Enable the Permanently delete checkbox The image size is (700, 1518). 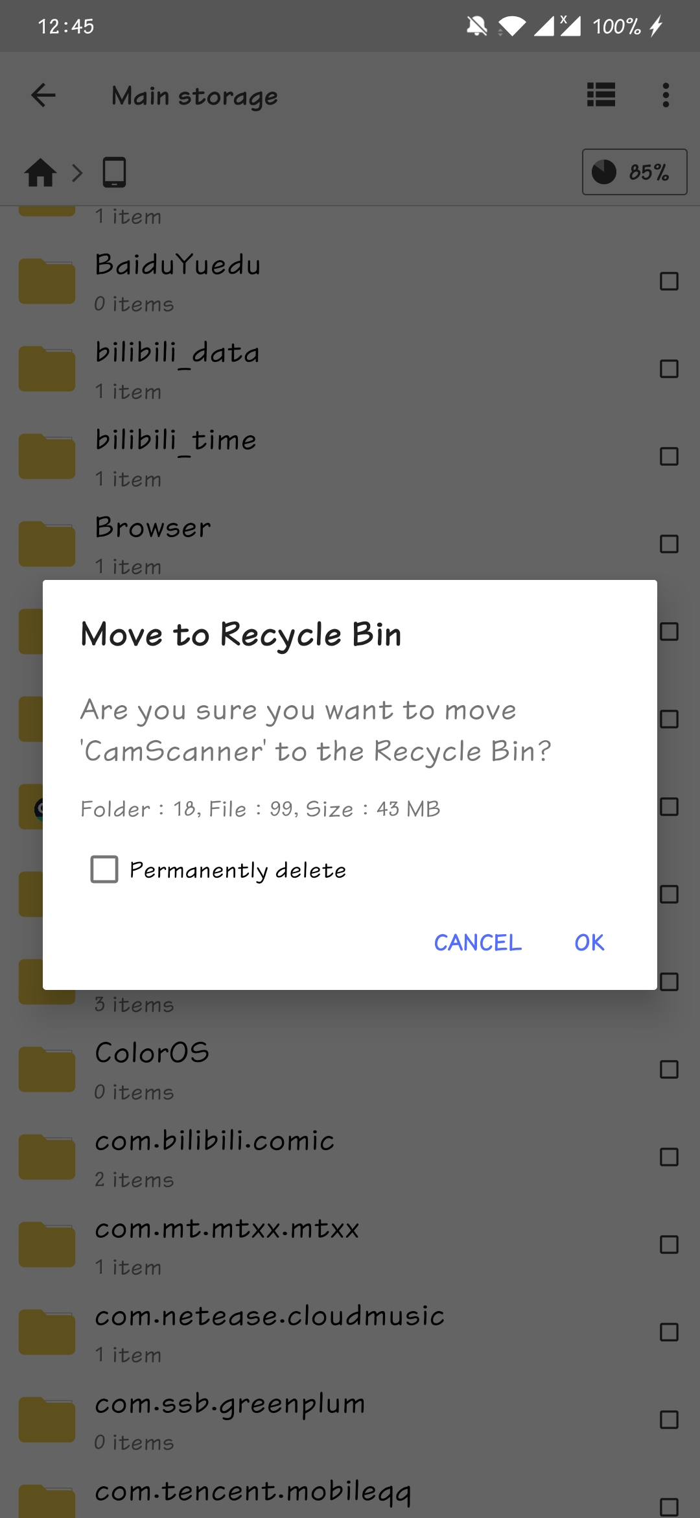tap(104, 869)
